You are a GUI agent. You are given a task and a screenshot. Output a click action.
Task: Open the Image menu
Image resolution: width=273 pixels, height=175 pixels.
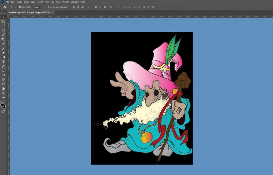[19, 2]
